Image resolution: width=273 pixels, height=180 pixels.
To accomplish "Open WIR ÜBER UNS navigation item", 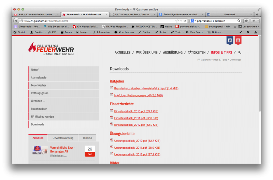I will (x=147, y=52).
